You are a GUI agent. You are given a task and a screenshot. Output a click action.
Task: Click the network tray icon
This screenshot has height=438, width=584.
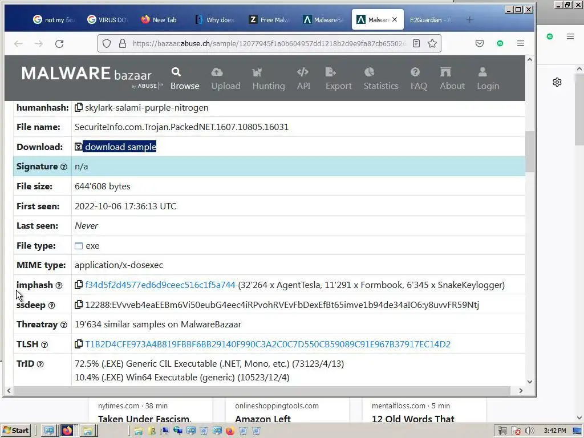[x=502, y=431]
